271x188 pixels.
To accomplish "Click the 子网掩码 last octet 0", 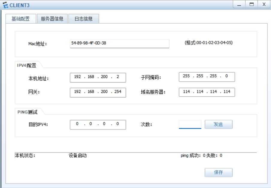I will 226,76.
